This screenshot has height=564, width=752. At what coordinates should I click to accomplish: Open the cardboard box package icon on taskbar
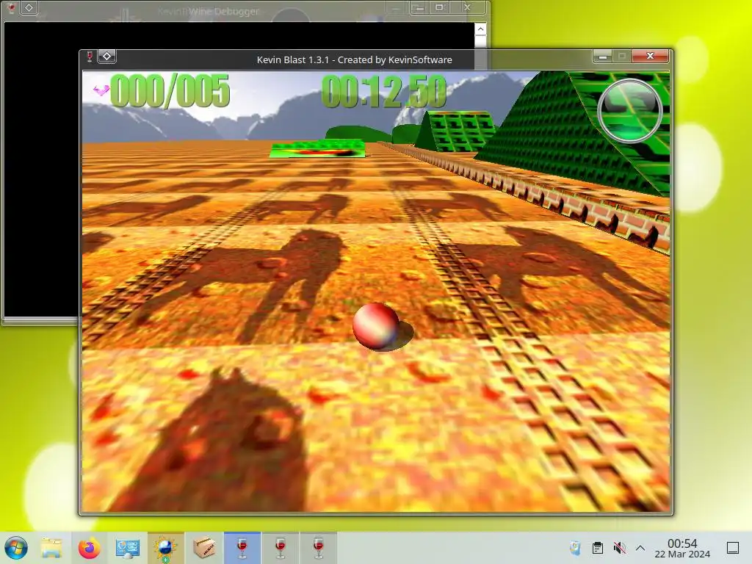(204, 548)
